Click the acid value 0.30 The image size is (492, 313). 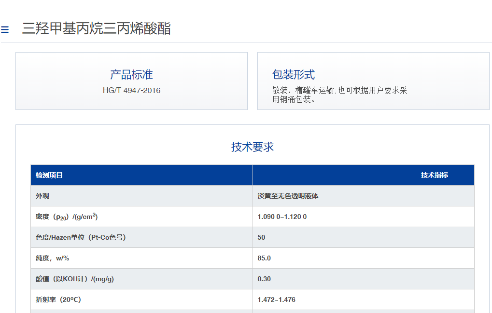point(264,279)
